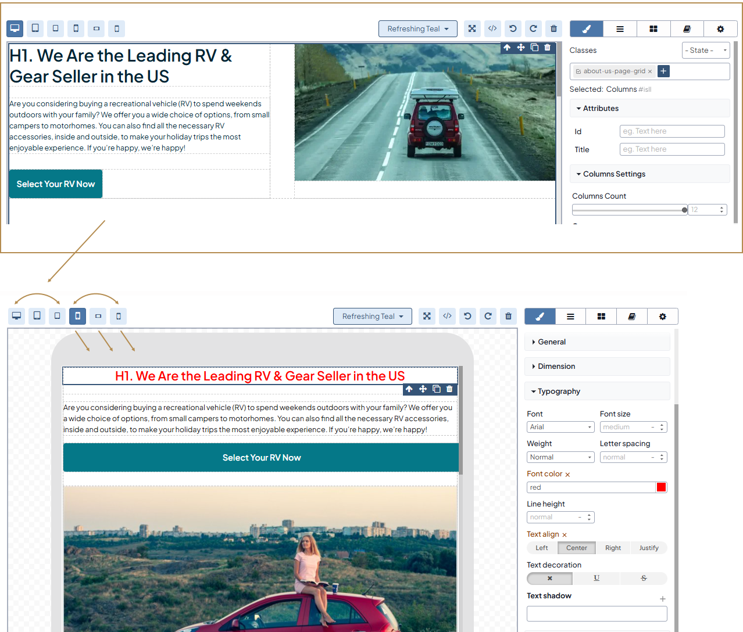Select Justify text alignment
The image size is (743, 632).
point(649,548)
